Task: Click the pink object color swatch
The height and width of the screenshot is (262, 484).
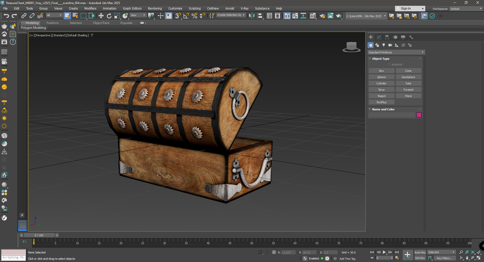Action: pos(419,115)
